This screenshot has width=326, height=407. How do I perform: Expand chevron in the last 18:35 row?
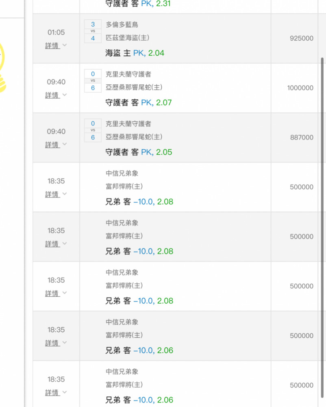65,392
